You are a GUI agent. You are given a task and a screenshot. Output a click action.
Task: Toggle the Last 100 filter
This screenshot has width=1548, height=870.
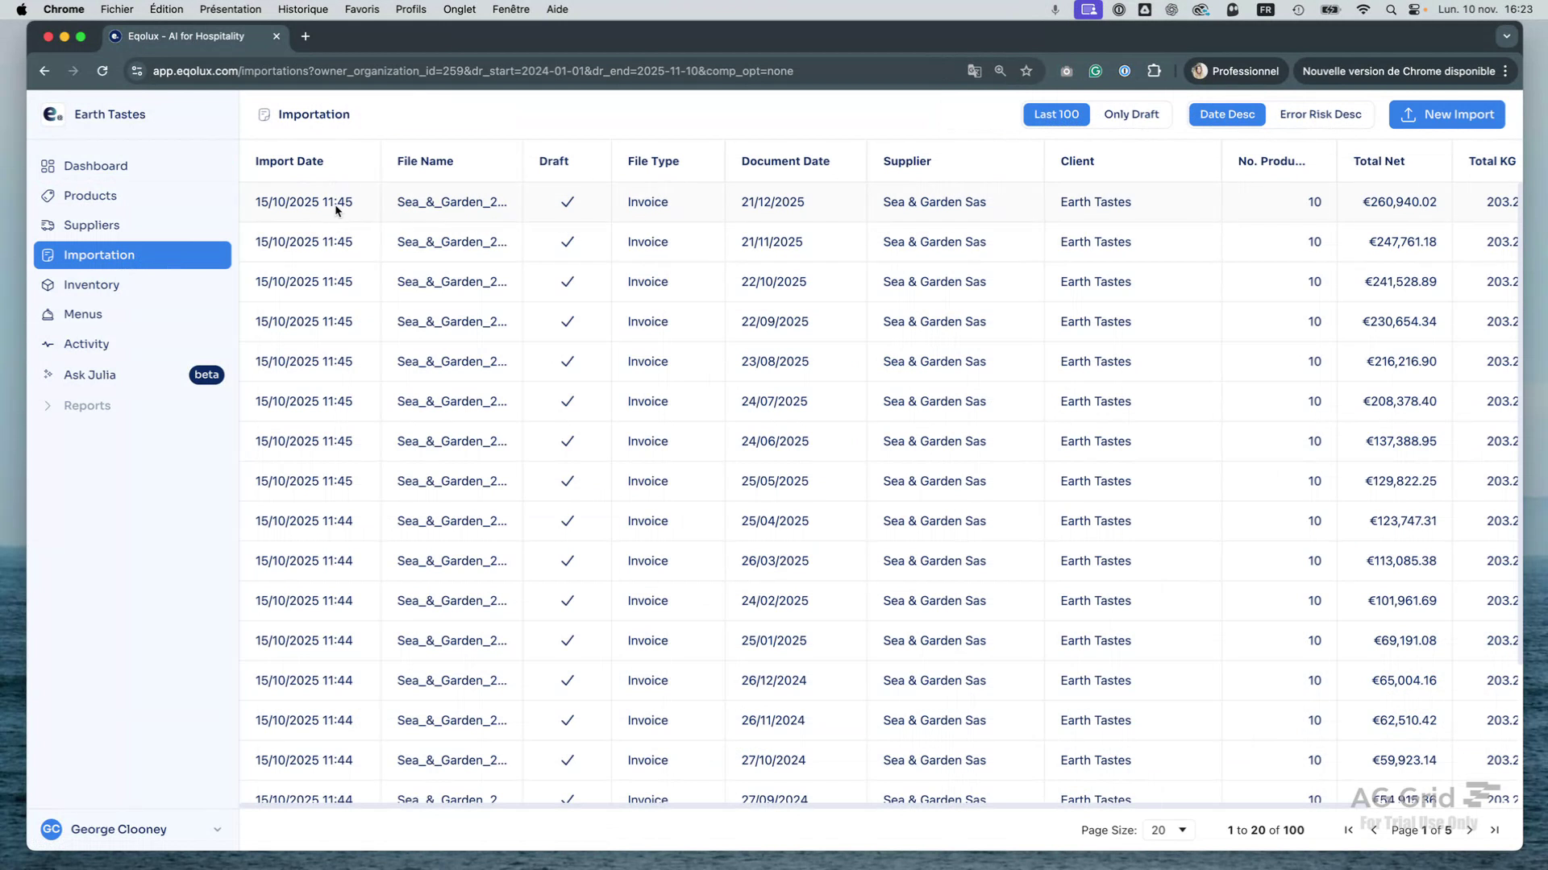(1056, 114)
